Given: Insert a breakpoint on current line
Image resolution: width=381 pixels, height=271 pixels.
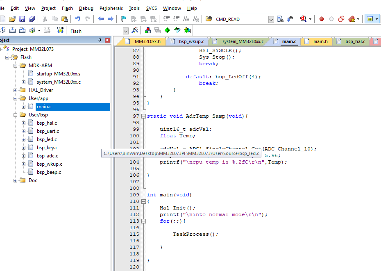Looking at the screenshot, I should [x=321, y=19].
